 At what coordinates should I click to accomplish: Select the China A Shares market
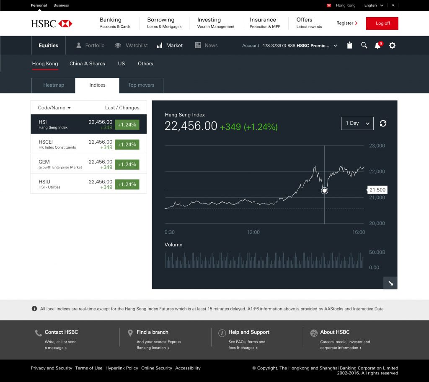coord(87,64)
